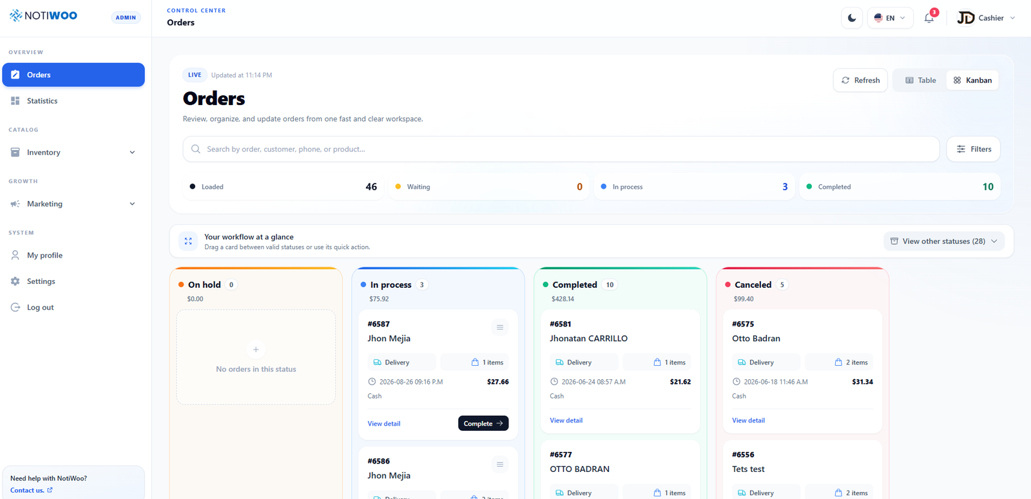1031x499 pixels.
Task: Click order number #6577
Action: pos(561,455)
